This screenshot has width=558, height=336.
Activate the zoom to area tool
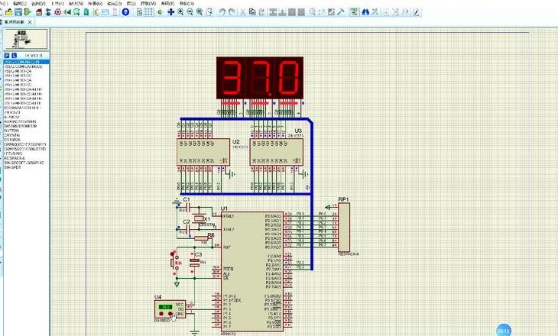(x=209, y=12)
